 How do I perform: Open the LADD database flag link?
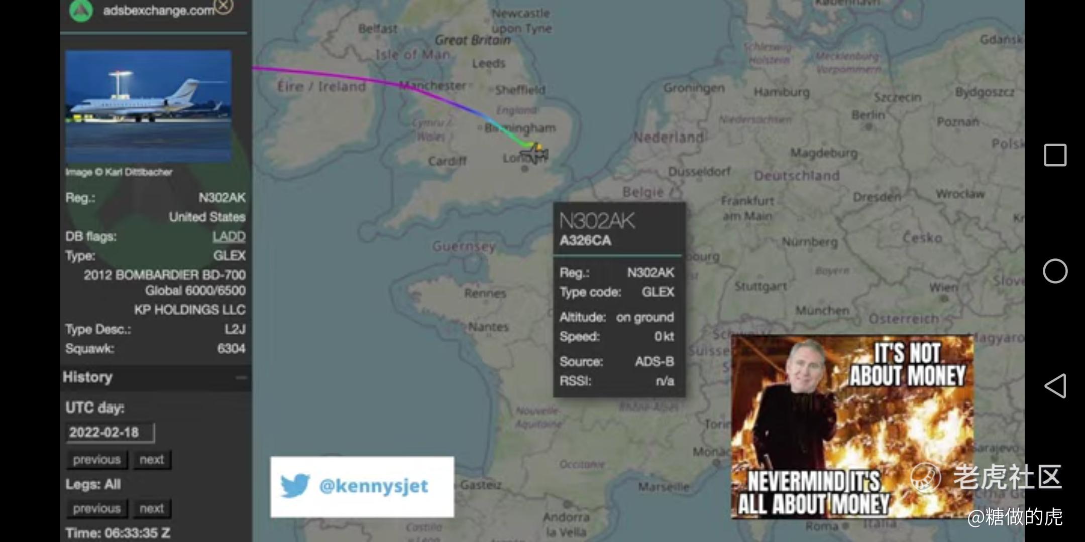coord(229,236)
